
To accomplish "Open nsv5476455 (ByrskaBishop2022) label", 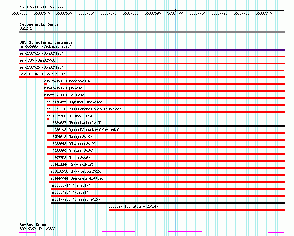I will click(x=75, y=102).
